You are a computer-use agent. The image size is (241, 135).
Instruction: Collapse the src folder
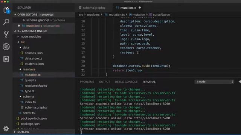18,42
